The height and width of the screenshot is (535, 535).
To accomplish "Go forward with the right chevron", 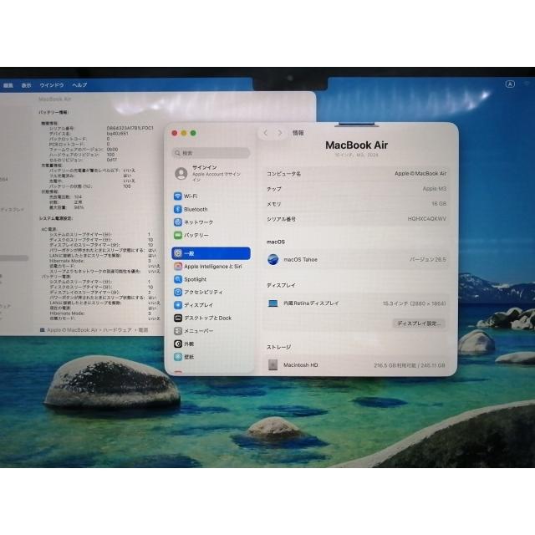I will pyautogui.click(x=280, y=133).
